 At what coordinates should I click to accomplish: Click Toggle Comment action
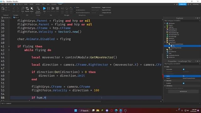tap(106, 8)
